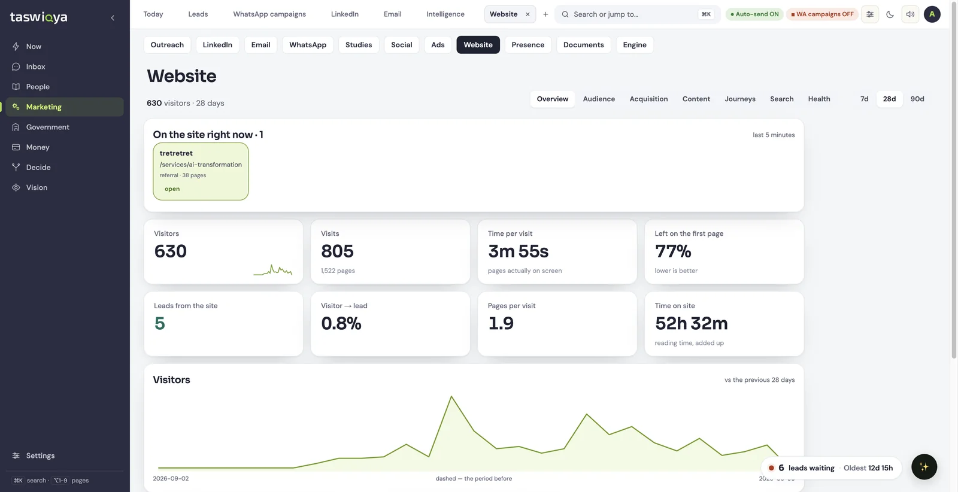Click the sparkle assistant floating button
Viewport: 958px width, 492px height.
(x=924, y=467)
